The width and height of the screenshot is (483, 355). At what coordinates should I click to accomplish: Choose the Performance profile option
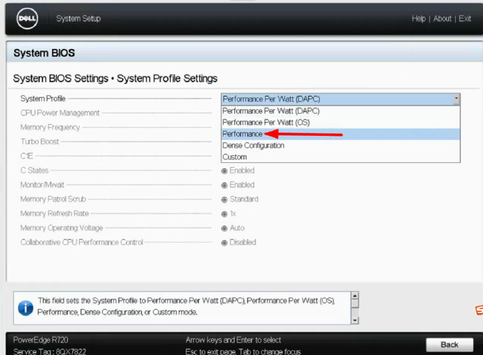pyautogui.click(x=243, y=134)
